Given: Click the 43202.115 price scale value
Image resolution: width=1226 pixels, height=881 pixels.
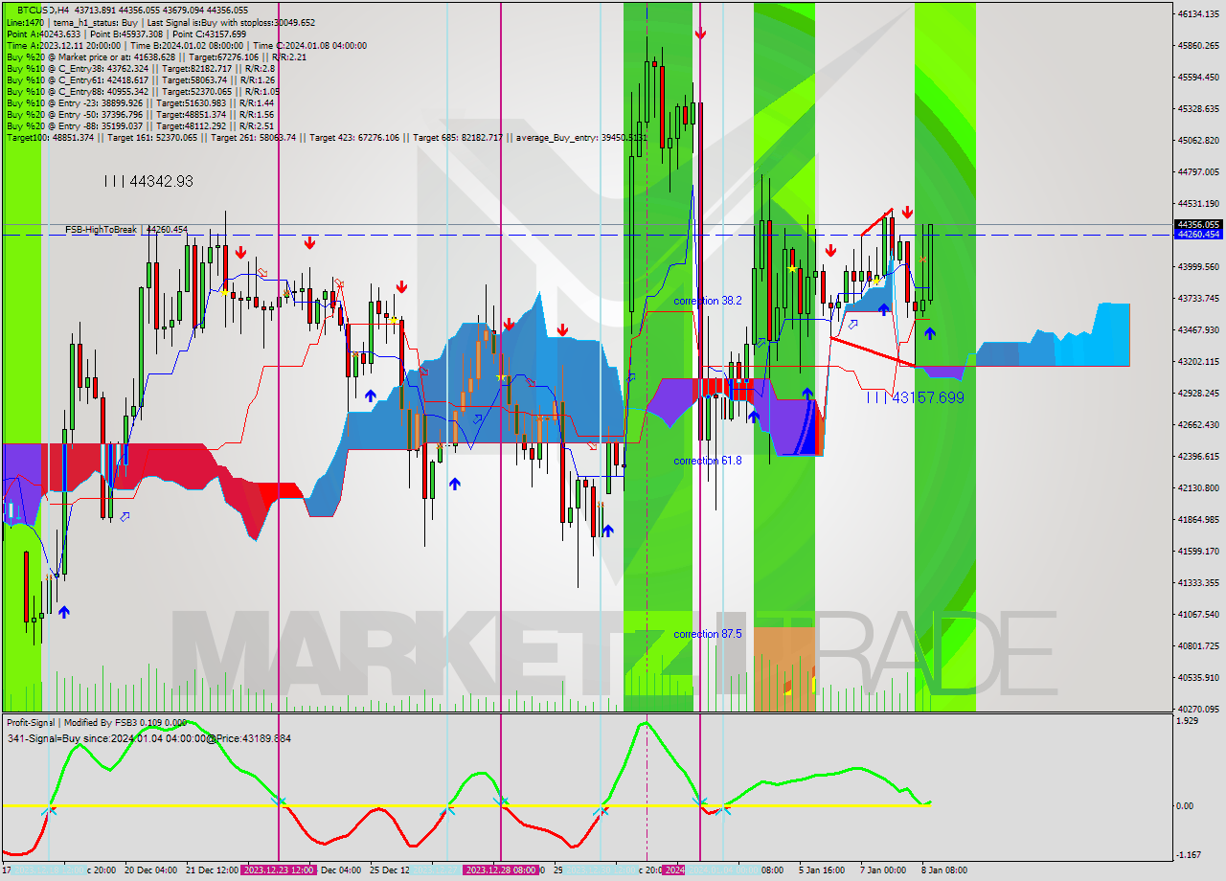Looking at the screenshot, I should (1199, 361).
